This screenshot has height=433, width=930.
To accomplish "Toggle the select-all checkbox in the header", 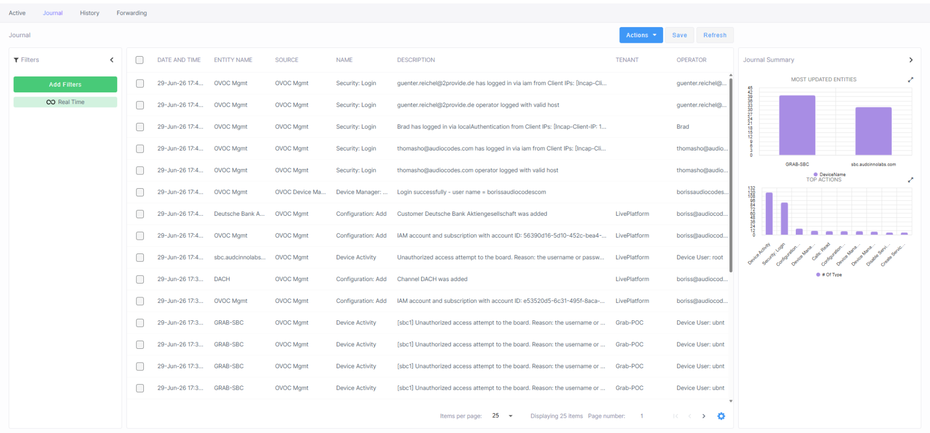I will coord(139,60).
